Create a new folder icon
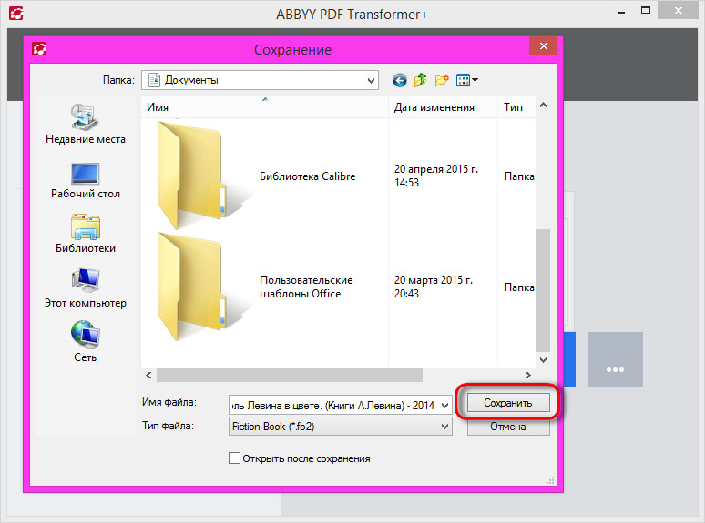The width and height of the screenshot is (705, 523). 442,80
